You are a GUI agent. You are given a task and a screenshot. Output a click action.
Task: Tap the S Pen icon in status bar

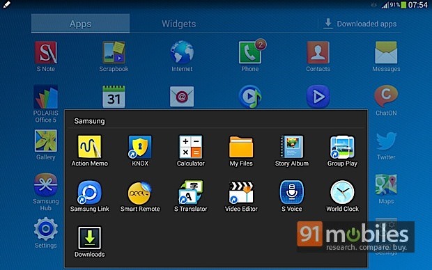pos(6,5)
